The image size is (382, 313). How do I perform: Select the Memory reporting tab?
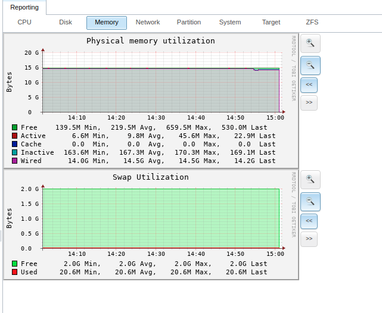tap(107, 23)
